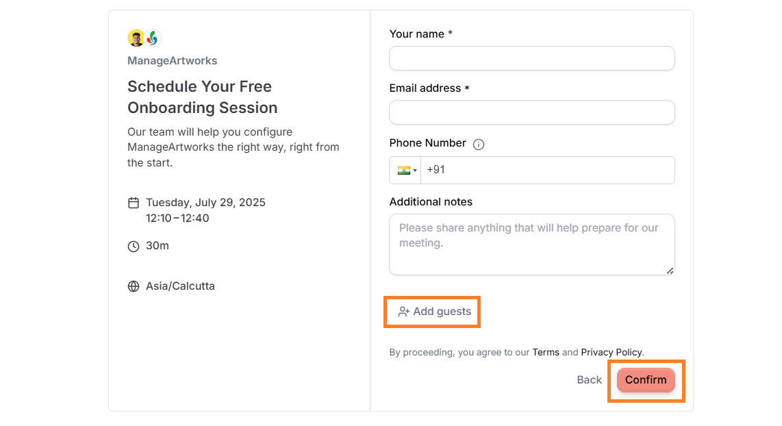Click the India flag icon
782x426 pixels.
point(403,171)
